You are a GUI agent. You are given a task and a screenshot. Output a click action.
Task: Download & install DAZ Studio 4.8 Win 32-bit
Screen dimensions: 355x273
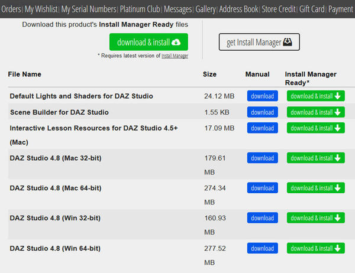(x=315, y=218)
